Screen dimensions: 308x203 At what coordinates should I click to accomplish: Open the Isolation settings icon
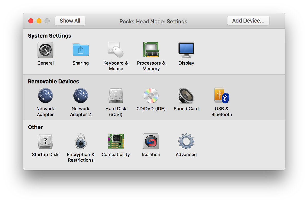click(151, 141)
